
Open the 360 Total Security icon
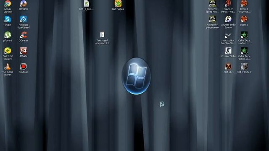[x=8, y=51]
